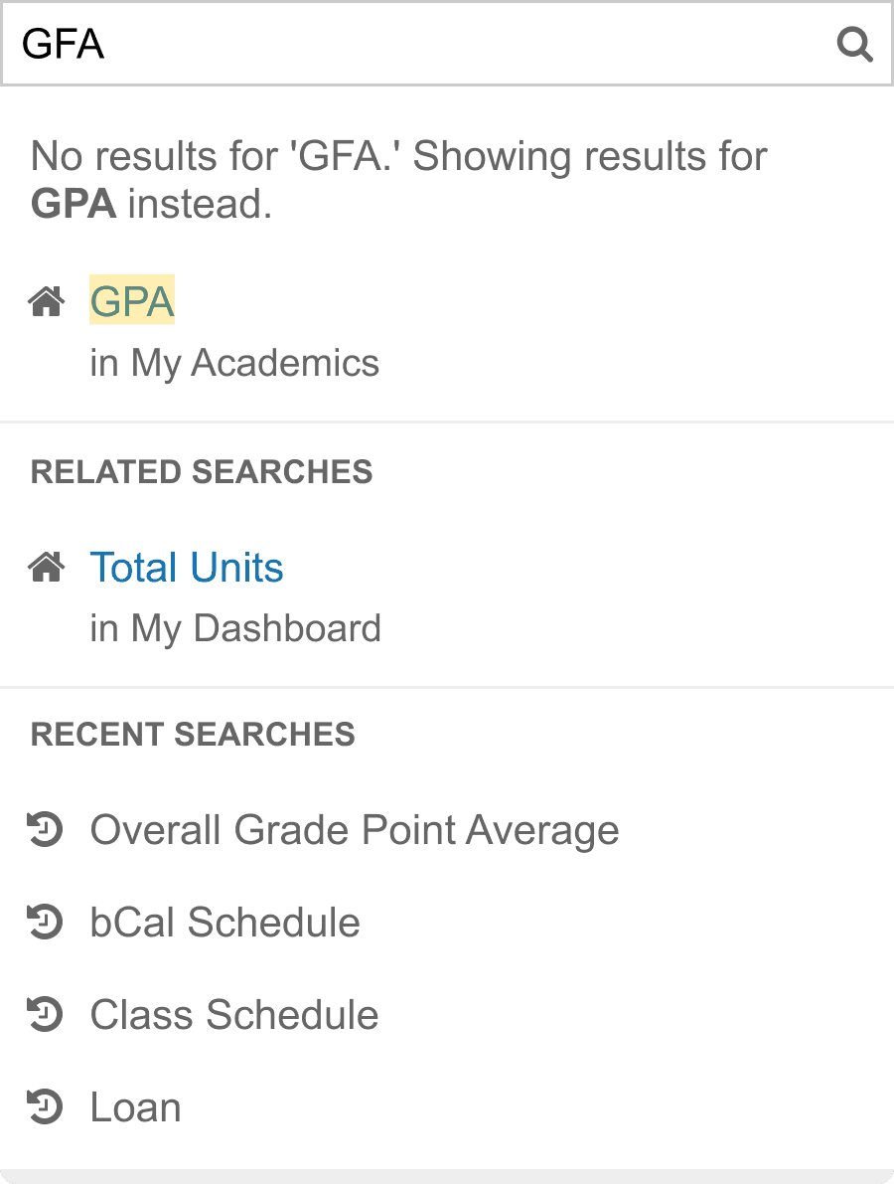Choose the Loan recent search
894x1184 pixels.
coord(136,1107)
